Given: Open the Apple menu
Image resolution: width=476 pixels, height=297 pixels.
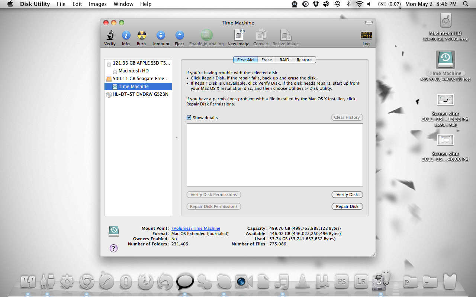Looking at the screenshot, I should [x=10, y=4].
